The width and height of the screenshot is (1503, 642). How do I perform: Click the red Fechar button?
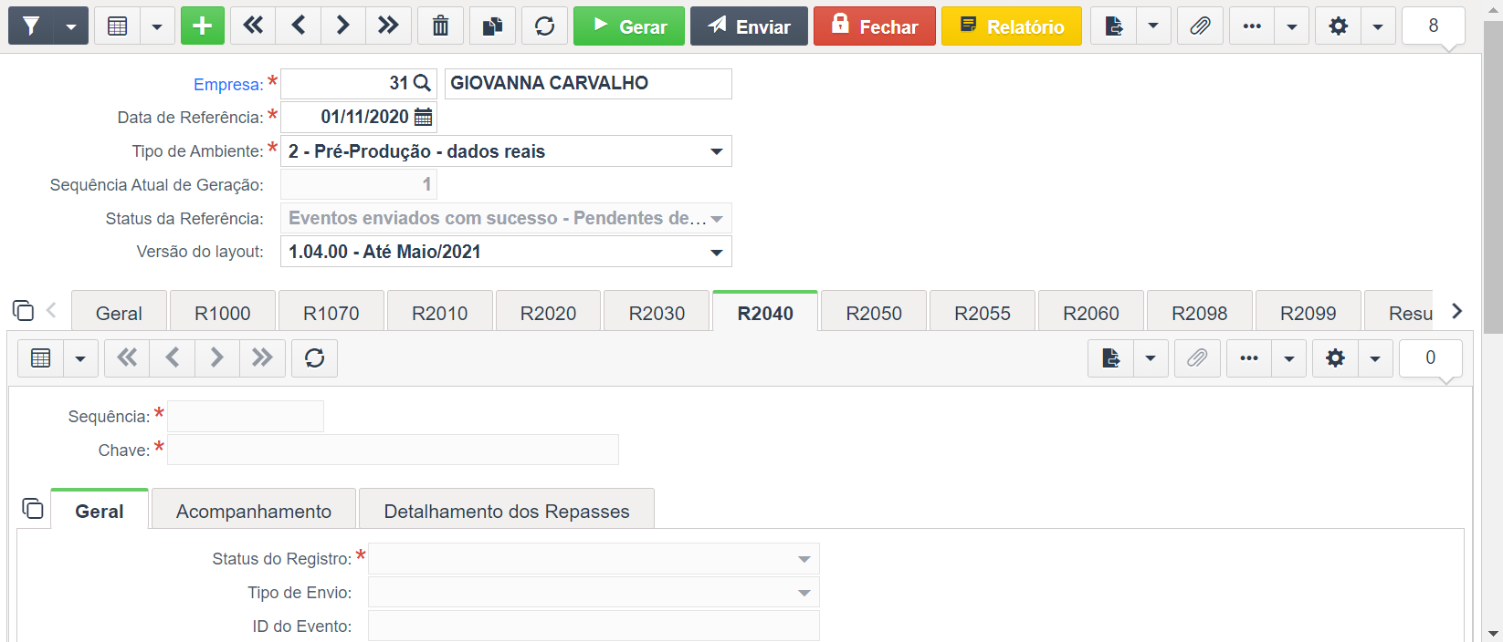pyautogui.click(x=875, y=26)
